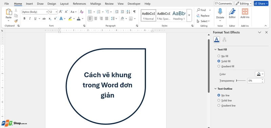Open Format Text Effects pane options chevron
The width and height of the screenshot is (271, 128).
pyautogui.click(x=259, y=32)
